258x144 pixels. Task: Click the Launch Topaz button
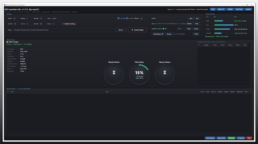tap(137, 30)
